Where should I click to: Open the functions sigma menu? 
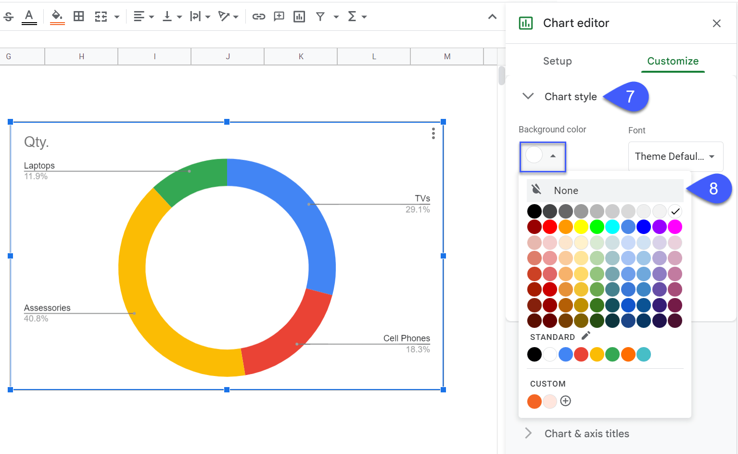(357, 17)
